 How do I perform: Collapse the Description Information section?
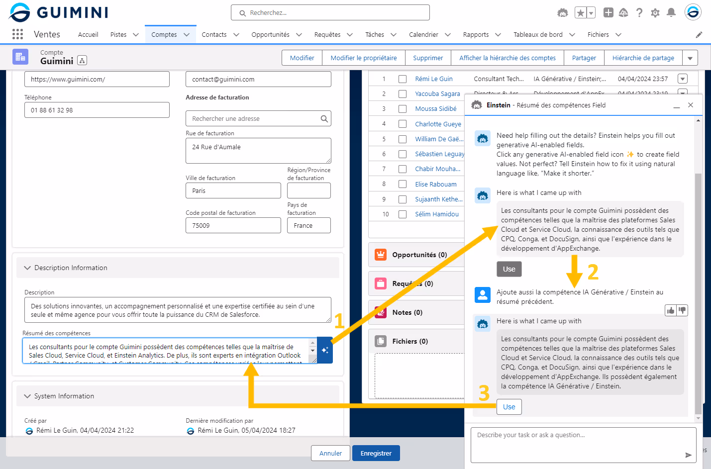click(x=27, y=268)
